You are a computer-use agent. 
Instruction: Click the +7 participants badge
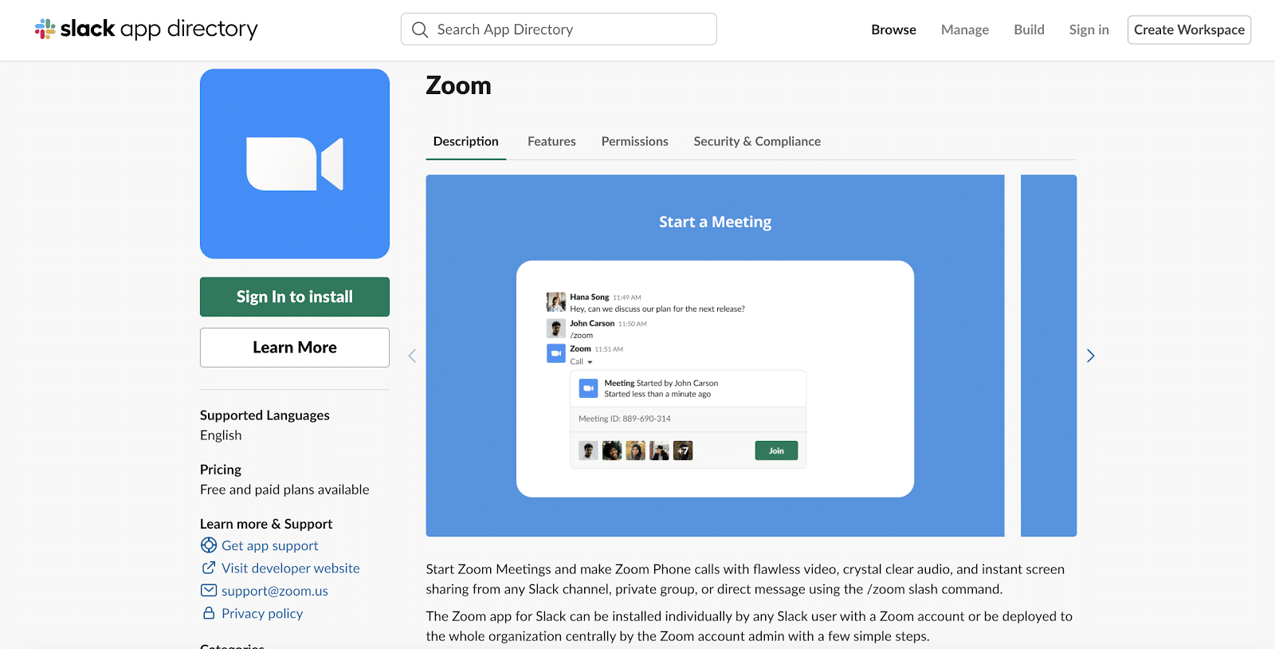pos(683,450)
